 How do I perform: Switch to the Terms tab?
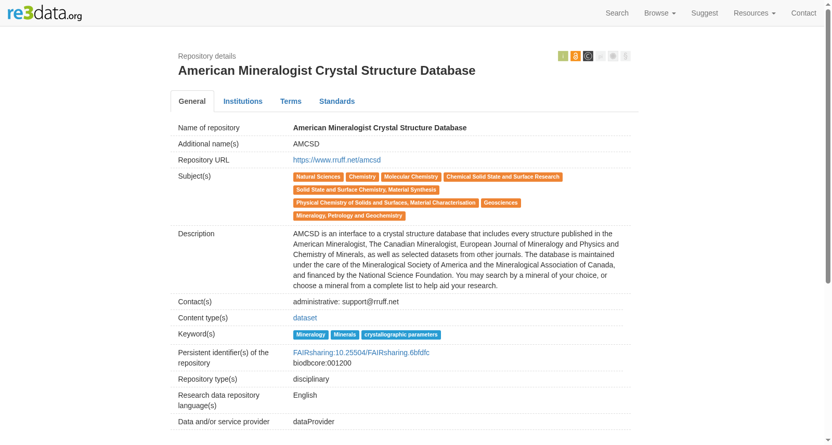click(291, 101)
